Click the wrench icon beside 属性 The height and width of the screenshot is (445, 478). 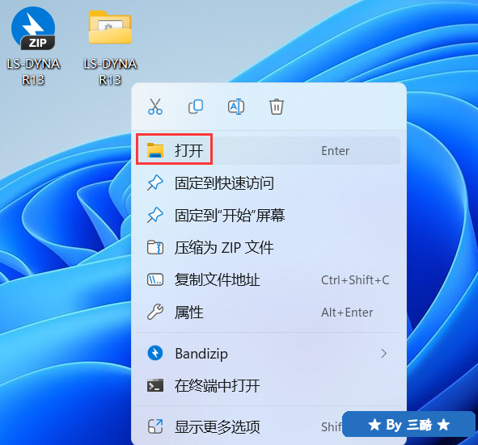click(x=155, y=312)
